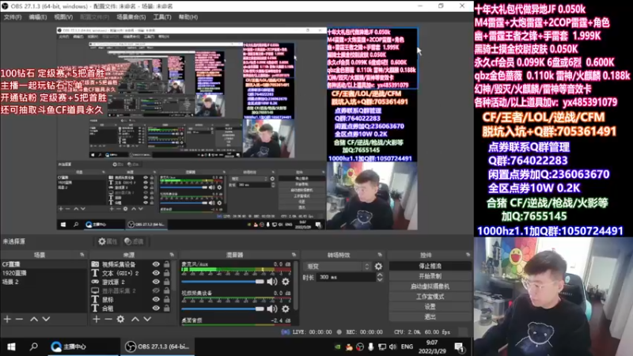Open the 工具(T) menu
633x356 pixels.
[162, 17]
